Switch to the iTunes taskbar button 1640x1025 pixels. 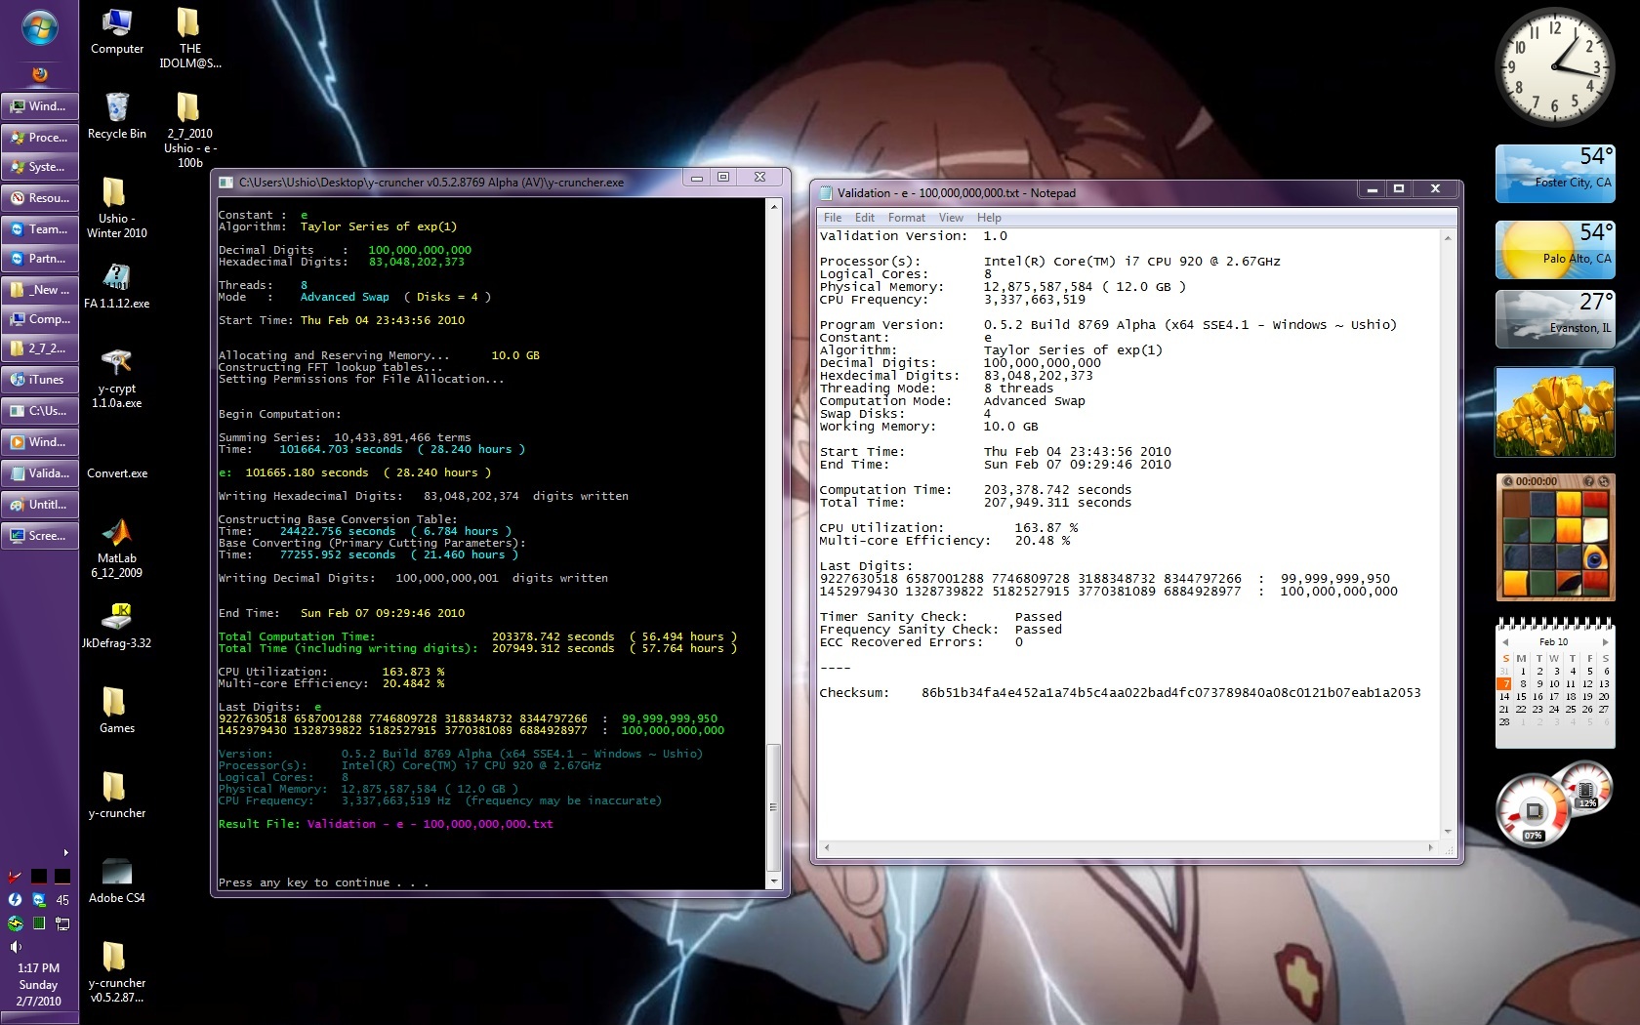tap(40, 380)
